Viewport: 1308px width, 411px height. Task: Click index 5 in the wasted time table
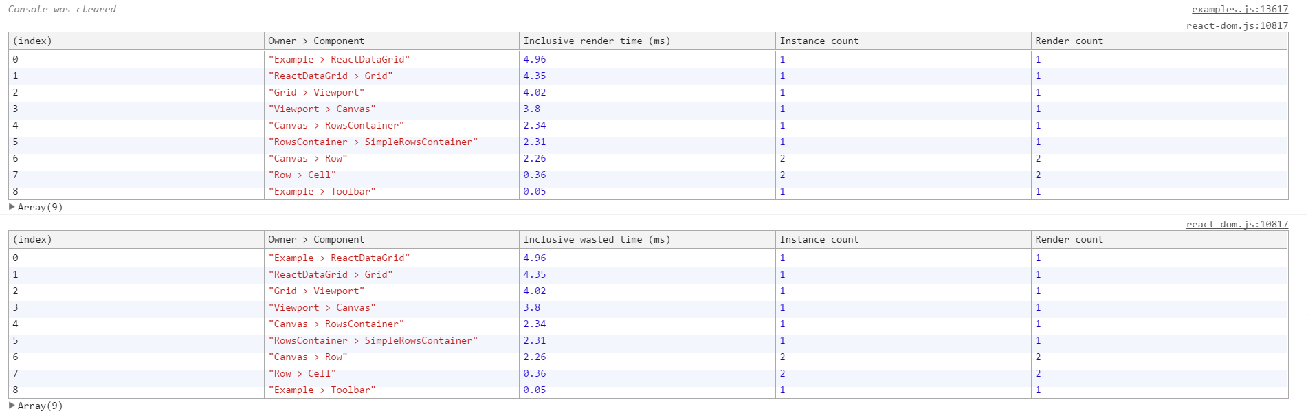point(15,340)
